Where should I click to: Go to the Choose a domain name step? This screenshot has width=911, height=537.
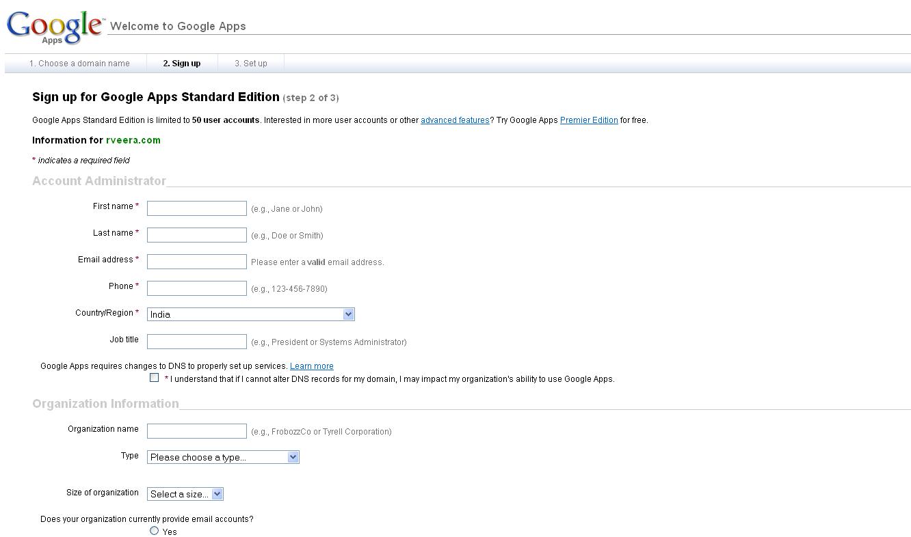(79, 64)
